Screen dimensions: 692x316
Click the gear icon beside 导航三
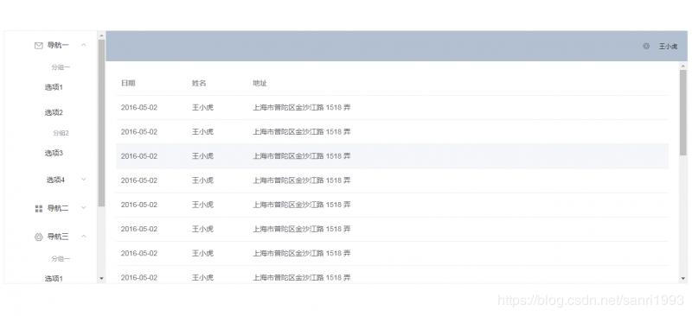coord(38,237)
